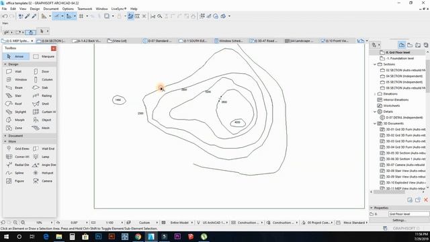This screenshot has height=242, width=430.
Task: Open the Document menu
Action: pyautogui.click(x=51, y=9)
